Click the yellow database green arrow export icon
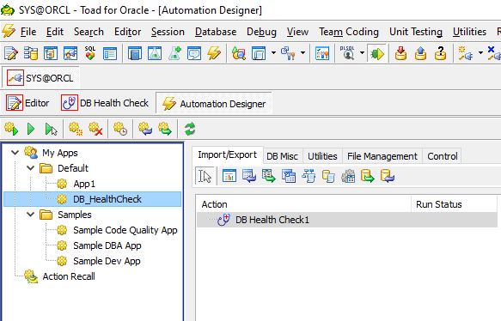Viewport: 501px width, 321px height. [x=368, y=176]
